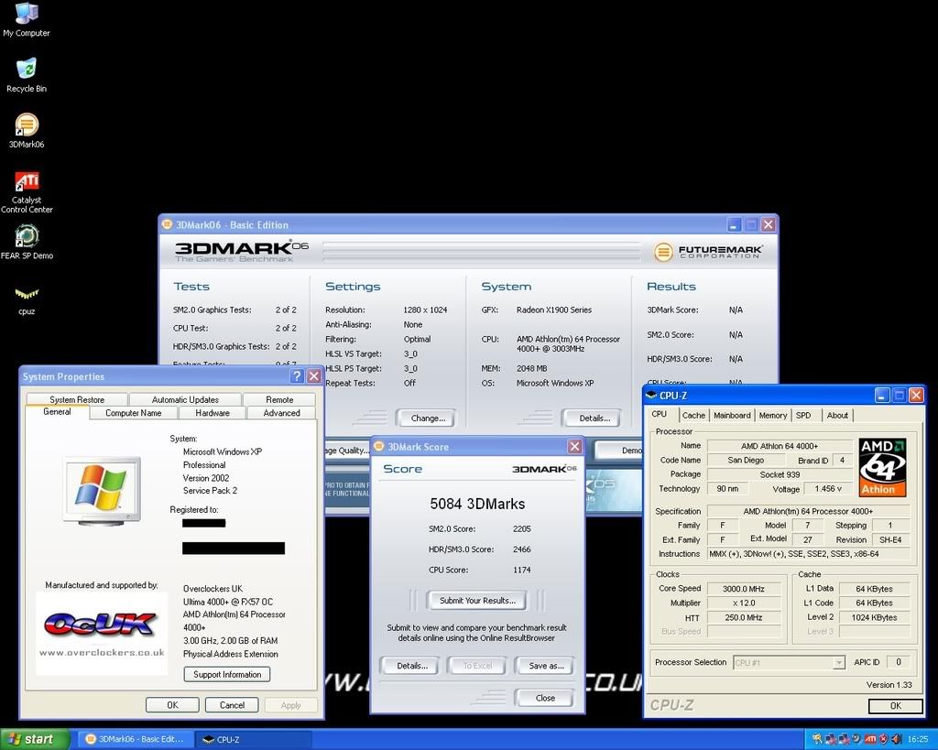Open the Computer Name tab
The height and width of the screenshot is (750, 938).
click(134, 413)
